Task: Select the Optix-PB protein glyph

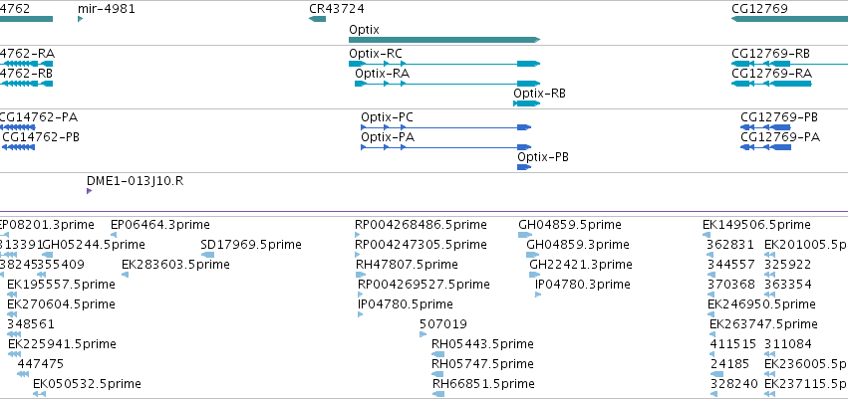Action: 524,167
